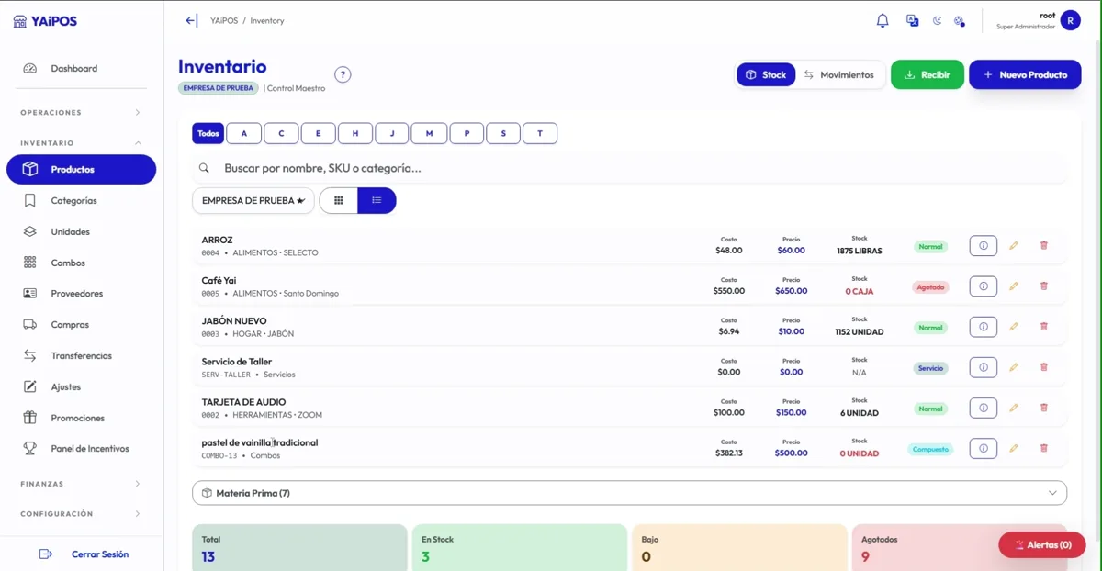The height and width of the screenshot is (571, 1102).
Task: Open the color theme palette icon
Action: [960, 20]
